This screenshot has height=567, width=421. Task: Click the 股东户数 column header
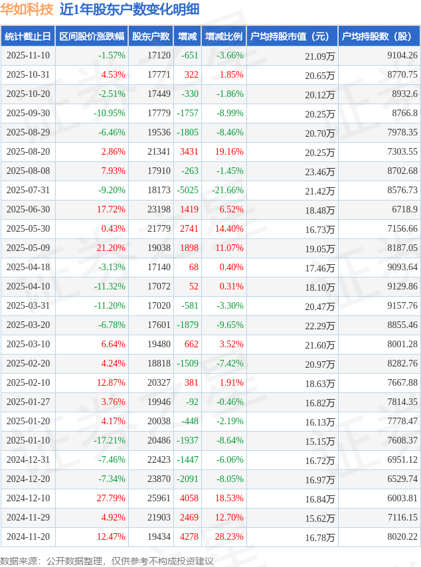pyautogui.click(x=151, y=37)
